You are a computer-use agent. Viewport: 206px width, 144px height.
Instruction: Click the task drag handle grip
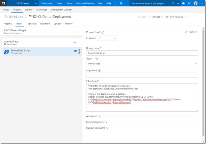point(79,52)
